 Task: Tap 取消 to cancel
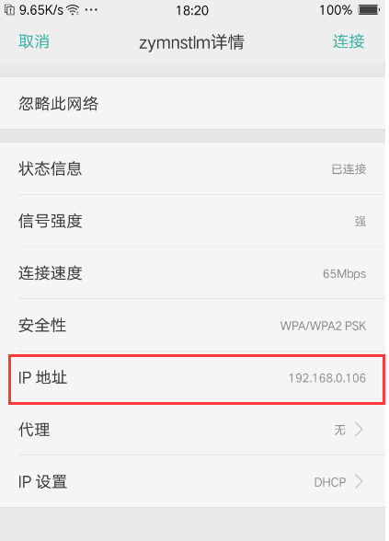34,41
